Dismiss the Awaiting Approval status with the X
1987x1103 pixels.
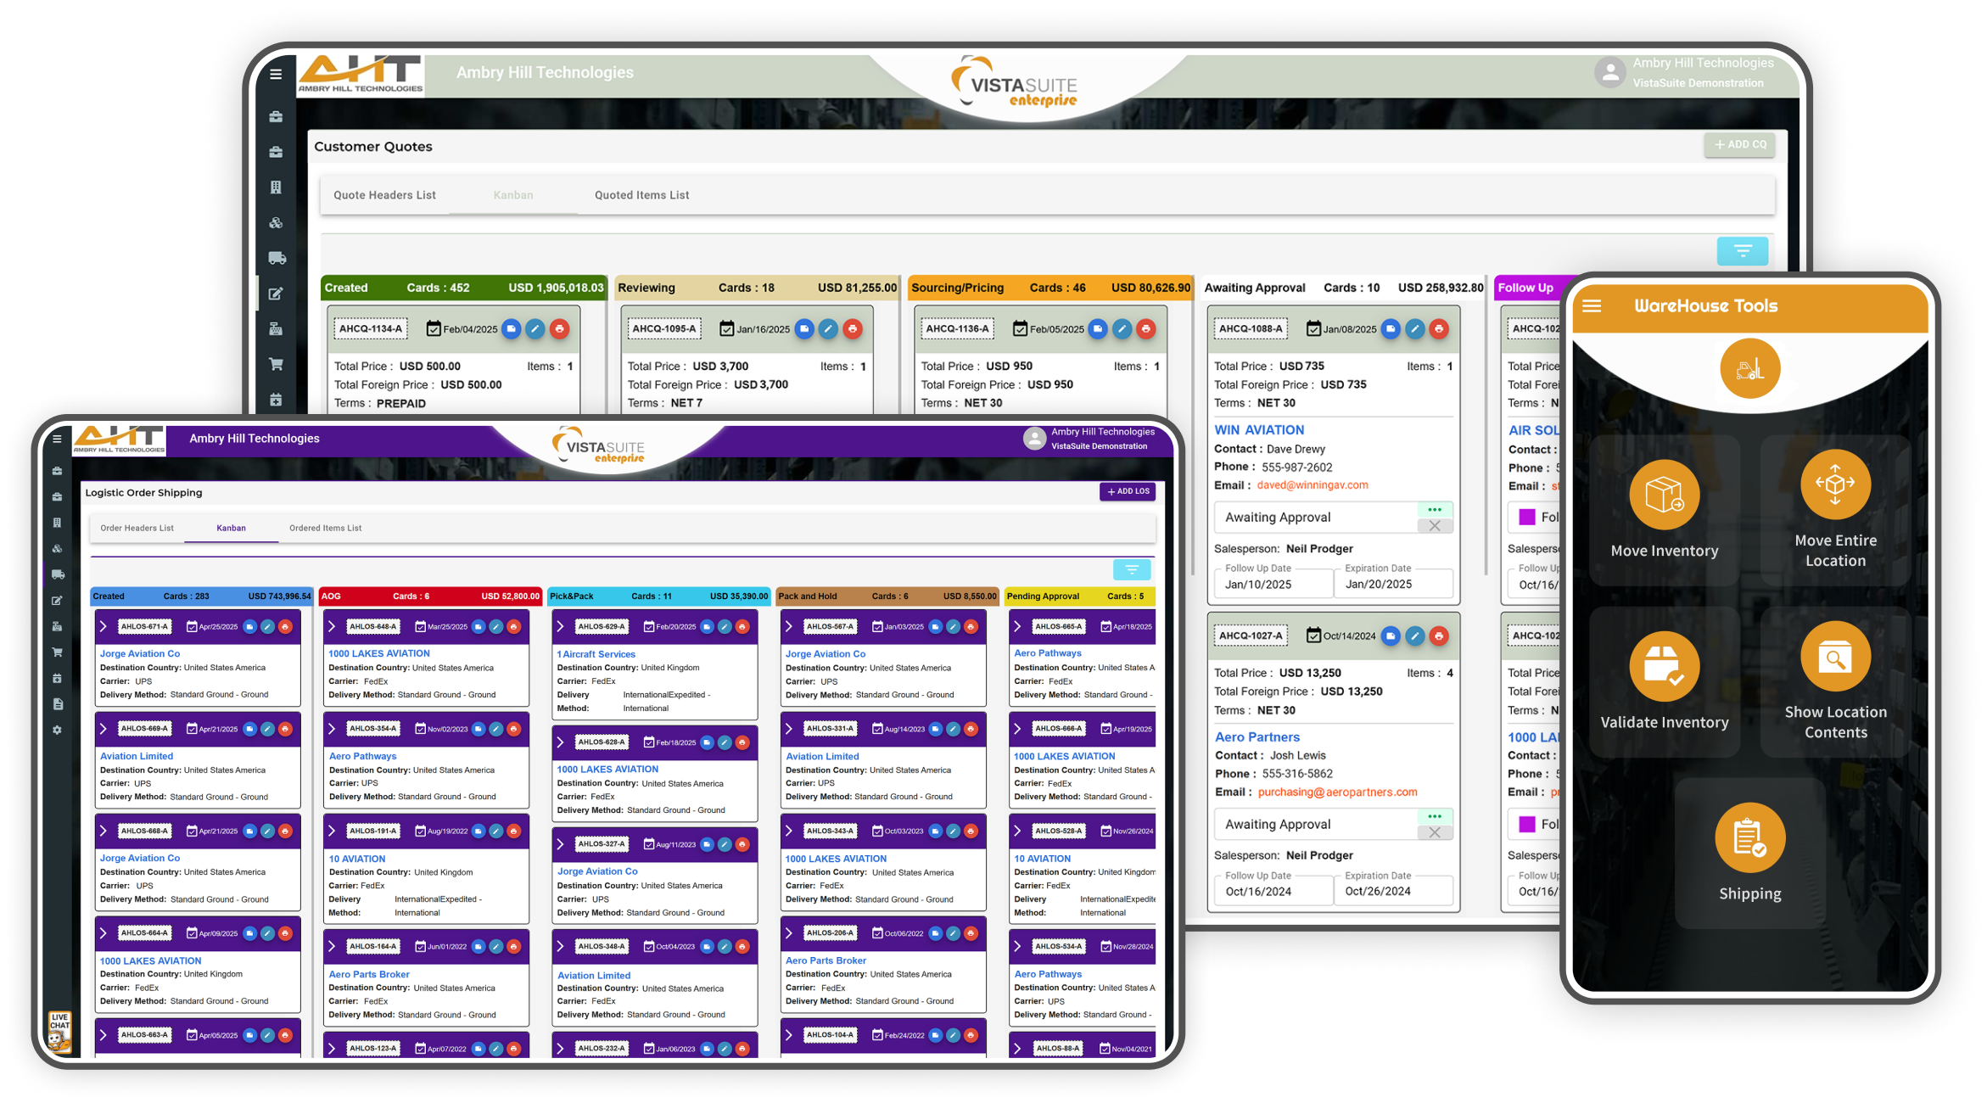pyautogui.click(x=1436, y=526)
